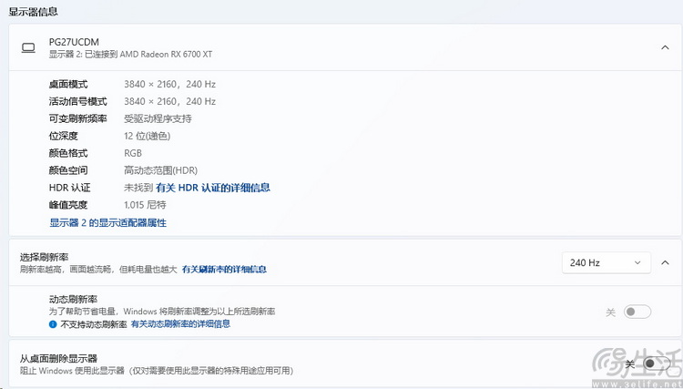Click 有关刷新率的详细信息 link
This screenshot has width=683, height=389.
pos(223,270)
